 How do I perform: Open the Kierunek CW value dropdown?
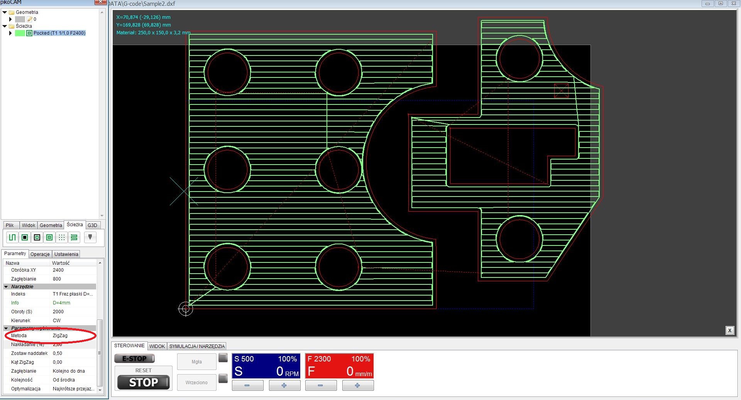point(73,321)
